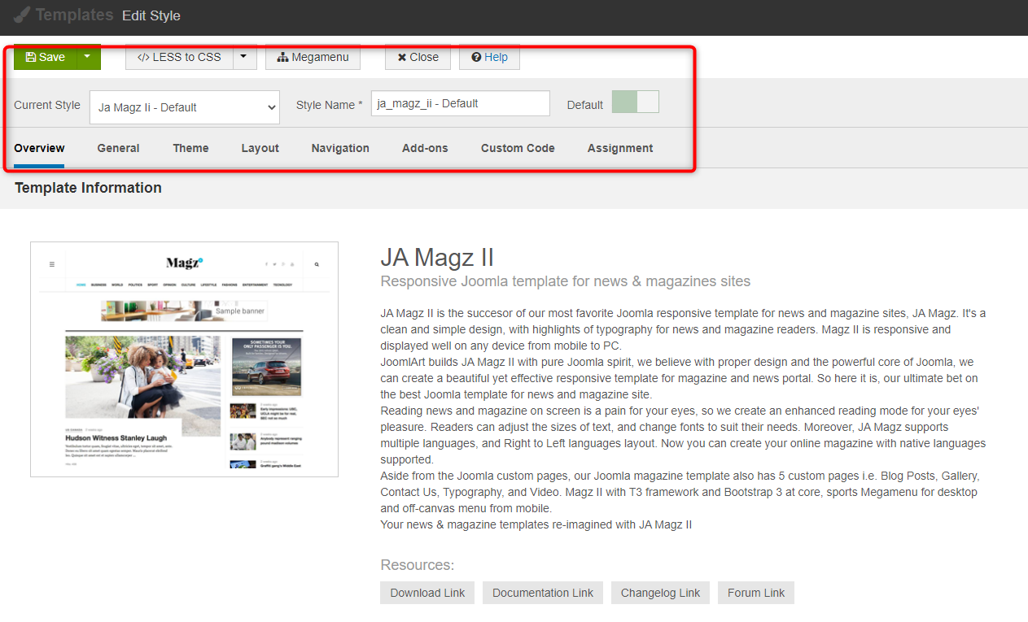Open the Save dropdown arrow
The image size is (1028, 622).
[88, 57]
